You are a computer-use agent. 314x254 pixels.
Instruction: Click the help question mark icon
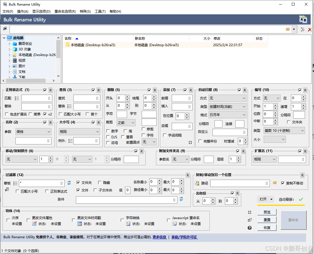250,228
